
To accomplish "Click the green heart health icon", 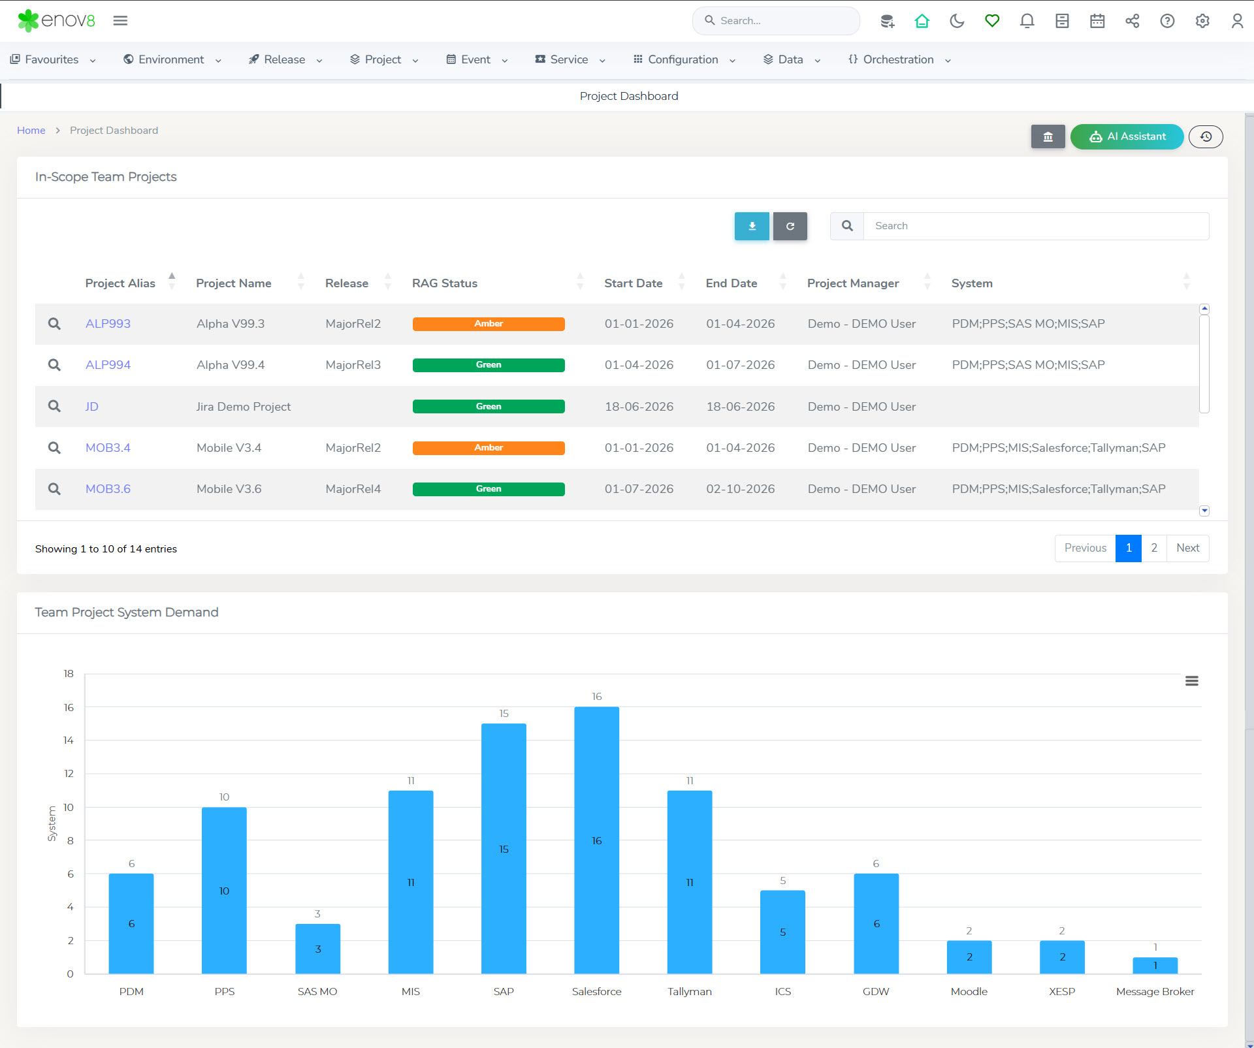I will [992, 21].
